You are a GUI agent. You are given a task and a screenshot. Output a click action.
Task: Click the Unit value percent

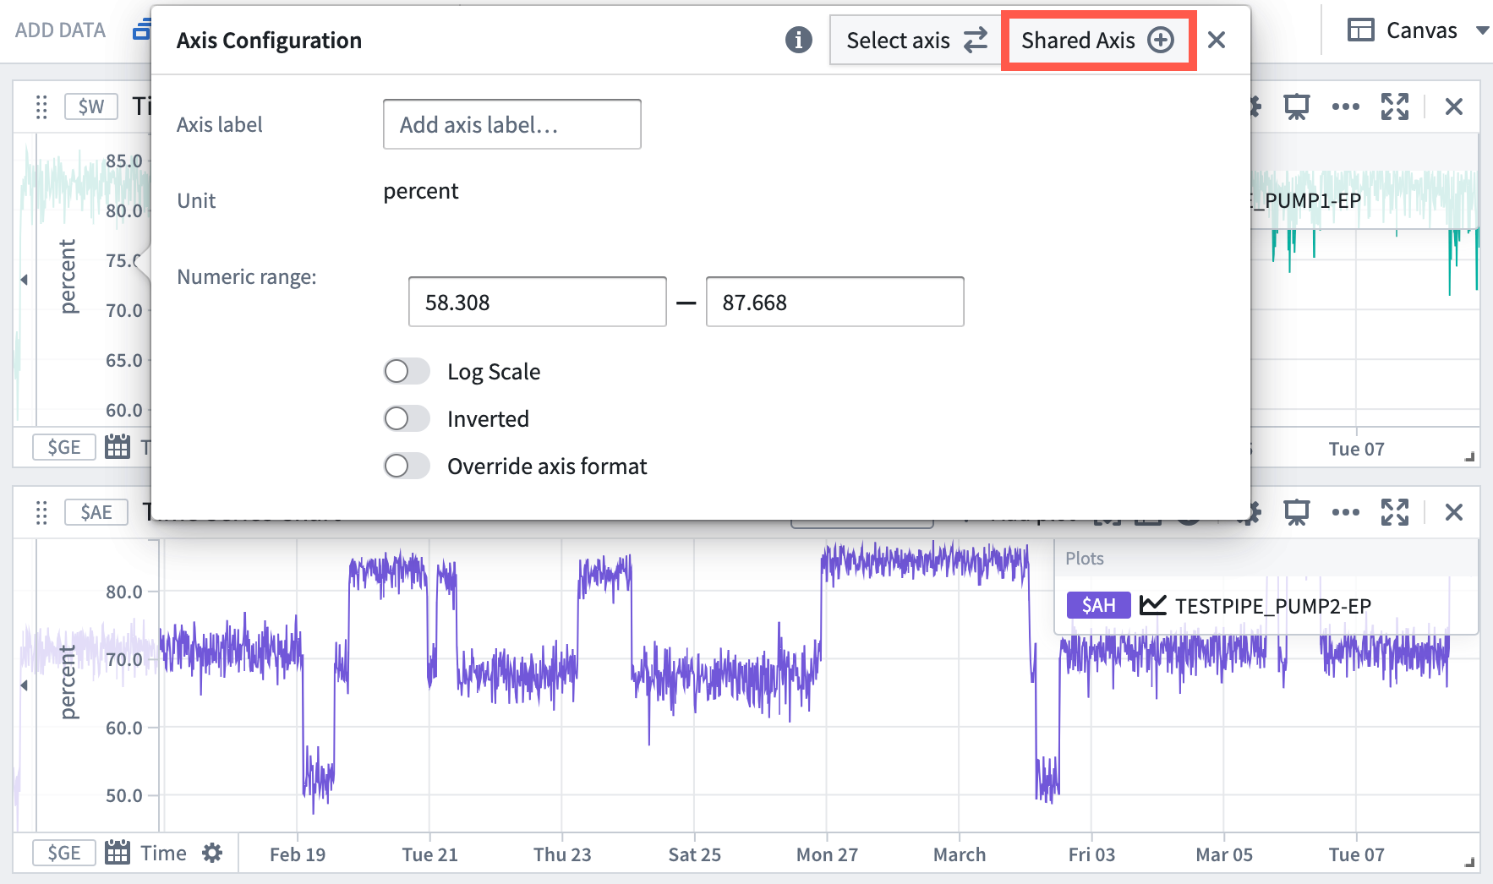pos(421,192)
